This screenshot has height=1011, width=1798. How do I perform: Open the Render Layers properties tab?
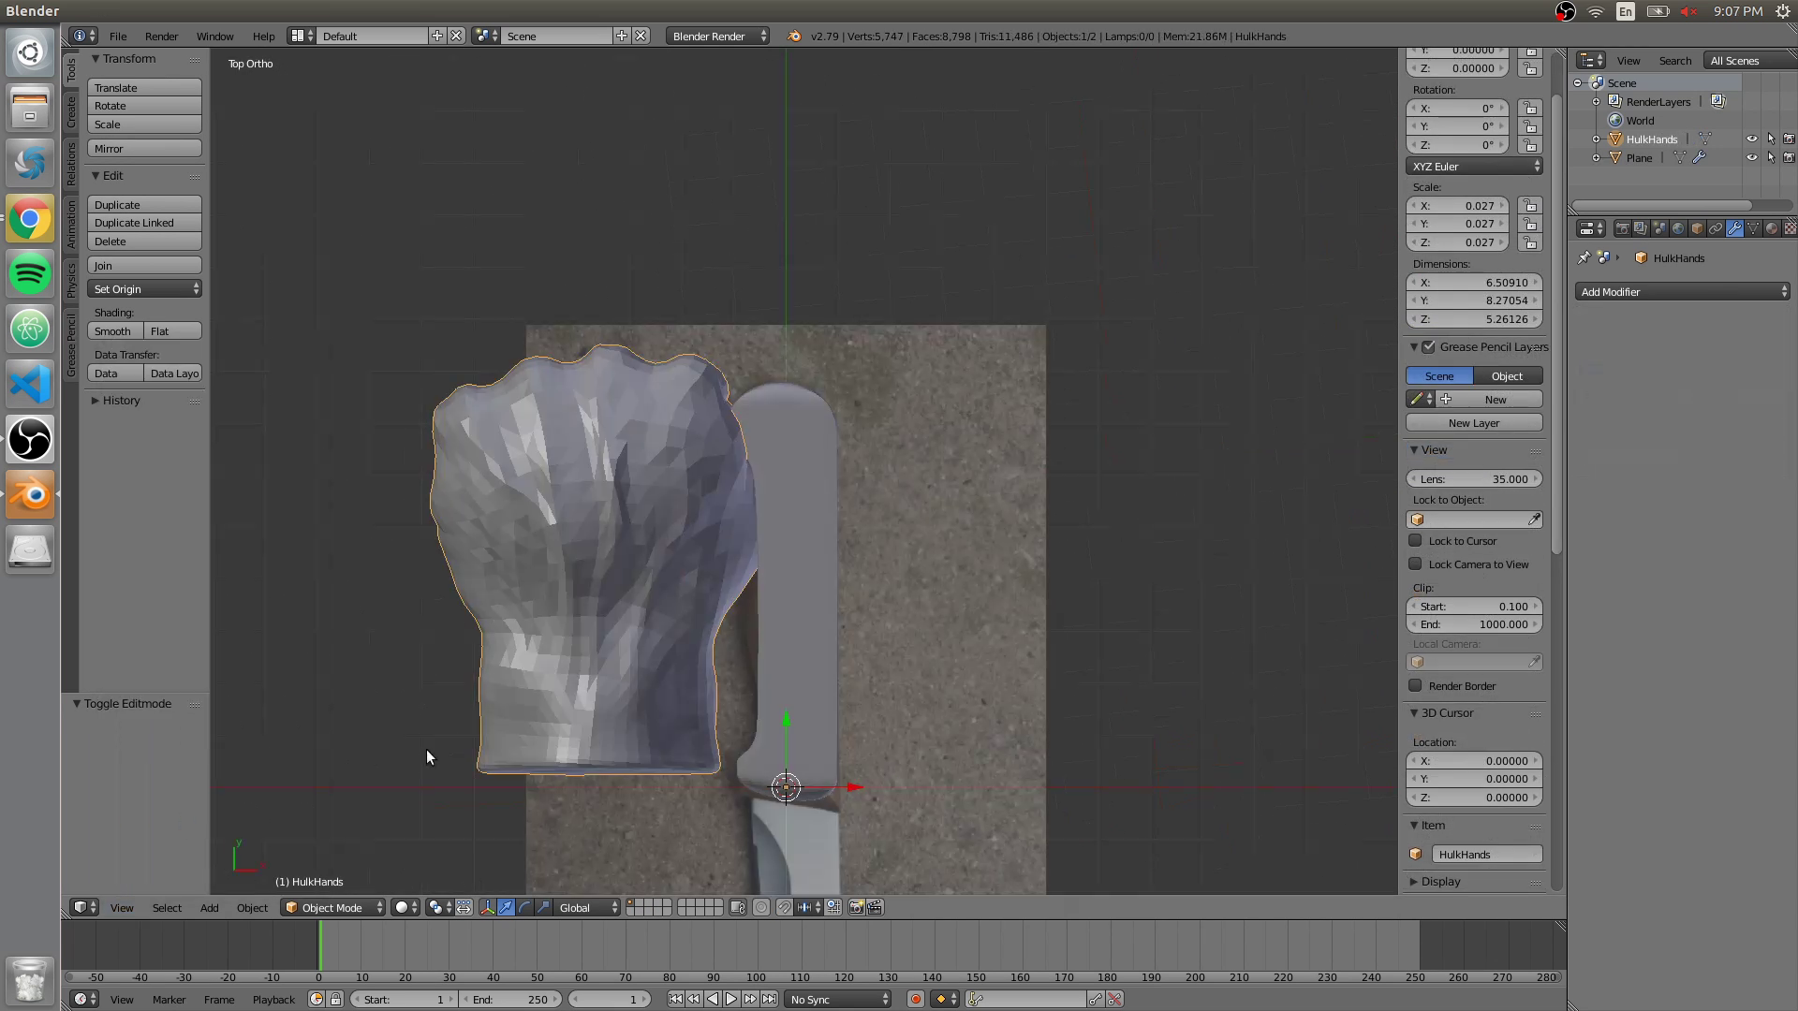click(1641, 228)
